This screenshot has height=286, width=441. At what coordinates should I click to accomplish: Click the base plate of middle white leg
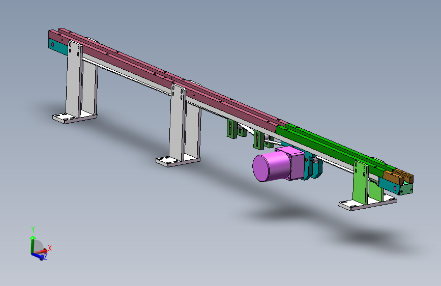click(178, 161)
